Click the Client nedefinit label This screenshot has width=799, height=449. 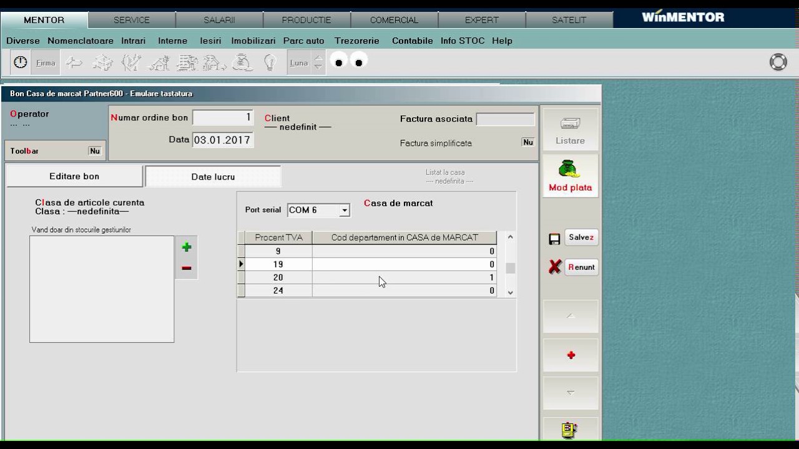point(298,122)
